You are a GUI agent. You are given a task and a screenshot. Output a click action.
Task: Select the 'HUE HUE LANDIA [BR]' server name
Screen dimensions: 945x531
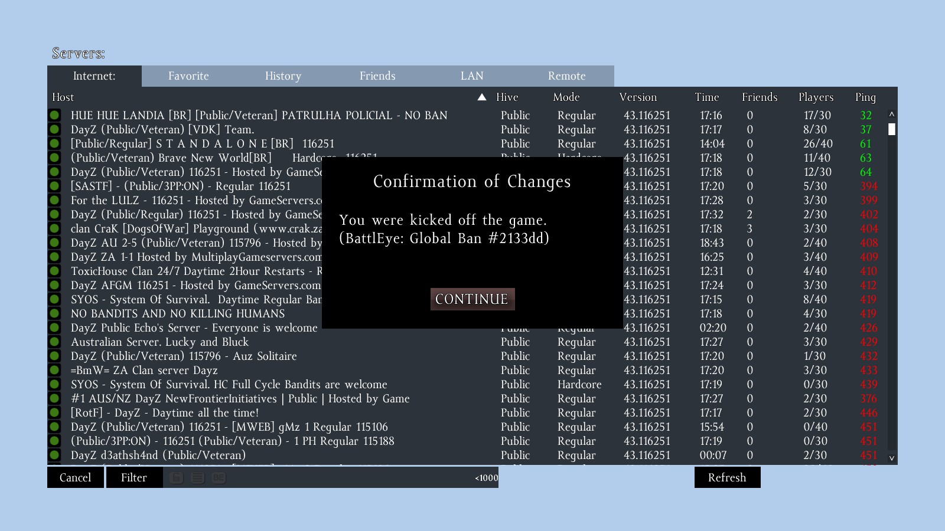click(259, 115)
